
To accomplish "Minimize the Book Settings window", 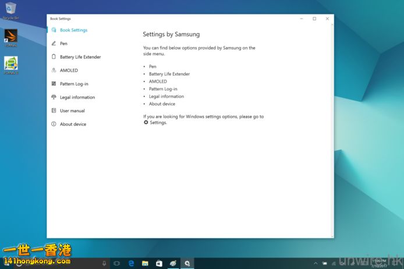I will (x=302, y=19).
